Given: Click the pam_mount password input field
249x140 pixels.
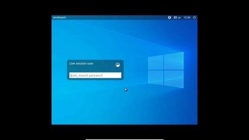Looking at the screenshot, I should coord(95,75).
